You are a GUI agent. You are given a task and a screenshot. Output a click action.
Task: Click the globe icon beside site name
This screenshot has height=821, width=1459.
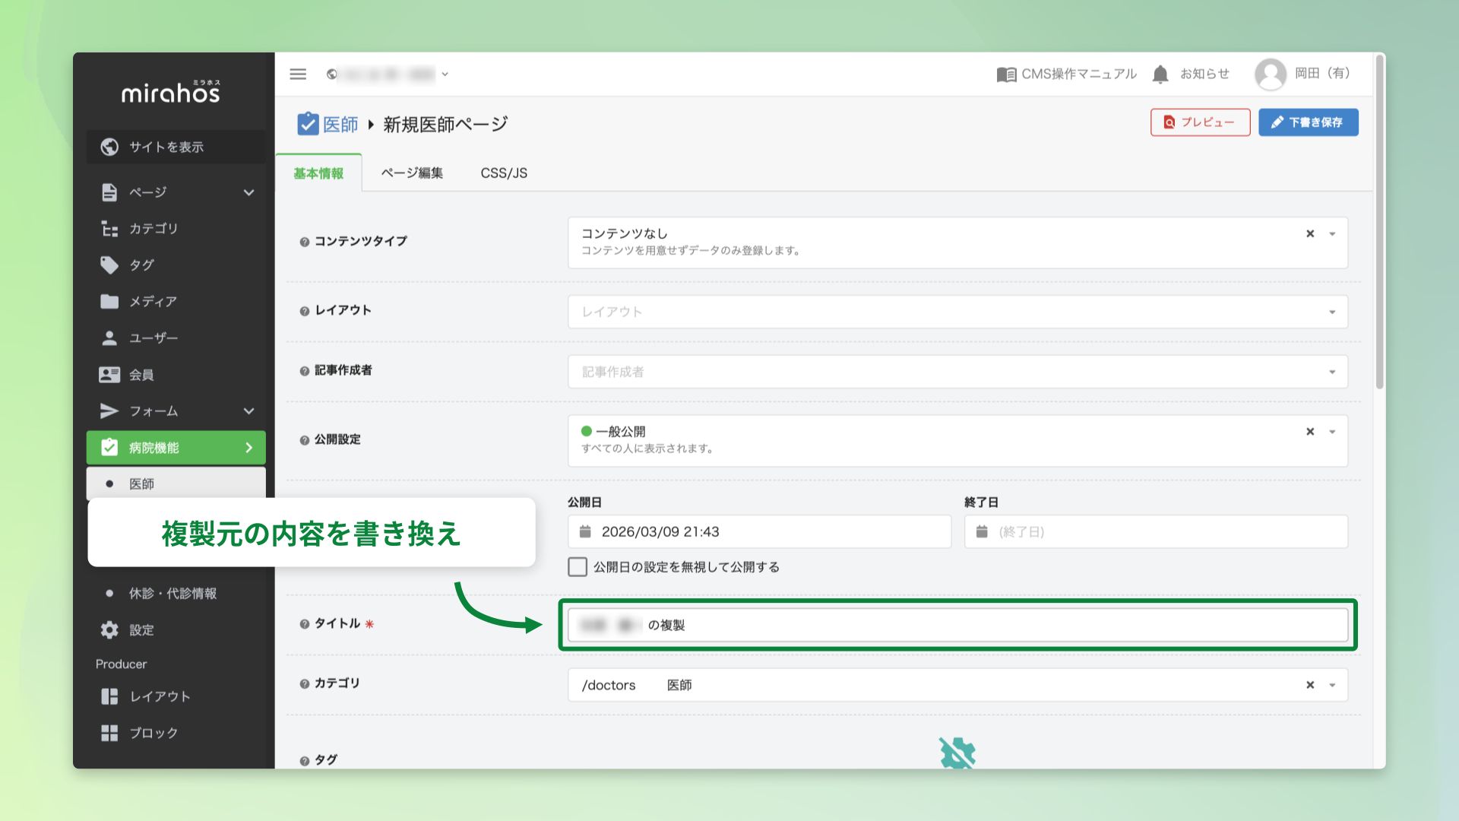click(332, 74)
